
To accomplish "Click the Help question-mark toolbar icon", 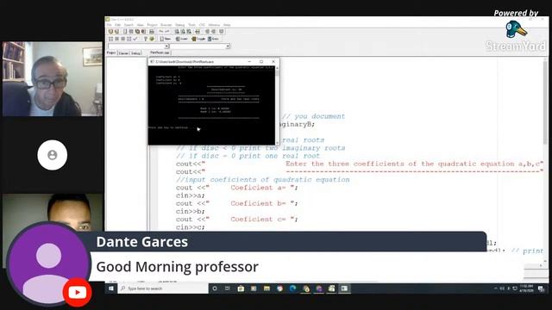I will 146,39.
